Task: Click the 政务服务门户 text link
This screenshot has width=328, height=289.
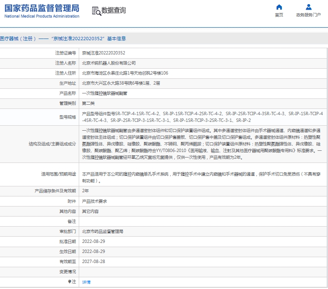Action: pyautogui.click(x=309, y=15)
